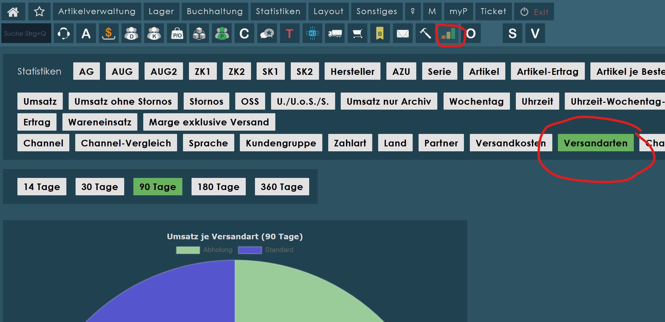
Task: Click the letter S toolbar icon
Action: (x=512, y=33)
